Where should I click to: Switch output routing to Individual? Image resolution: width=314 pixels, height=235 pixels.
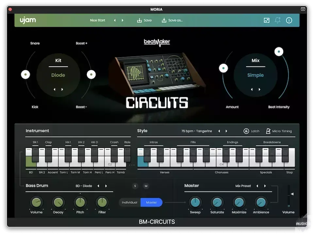[x=130, y=202]
